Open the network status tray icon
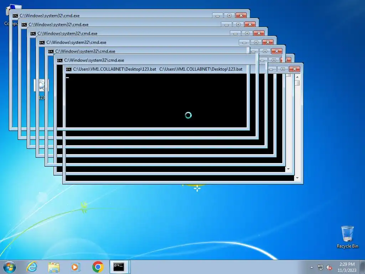The image size is (365, 274). (320, 267)
